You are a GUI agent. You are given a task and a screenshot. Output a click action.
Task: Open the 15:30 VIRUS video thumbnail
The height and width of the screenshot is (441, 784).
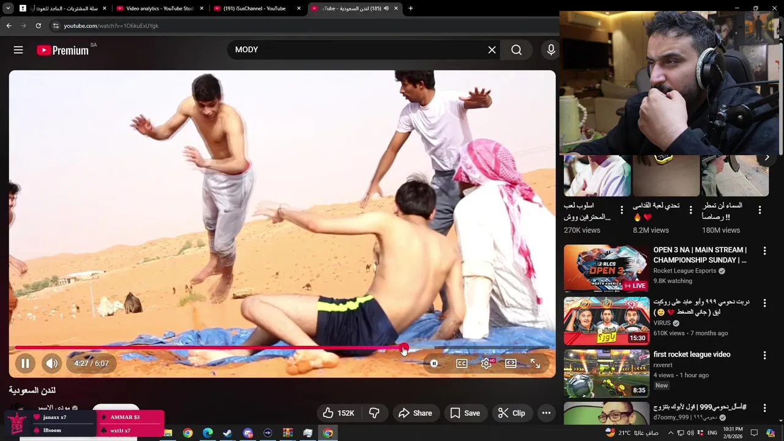(606, 321)
